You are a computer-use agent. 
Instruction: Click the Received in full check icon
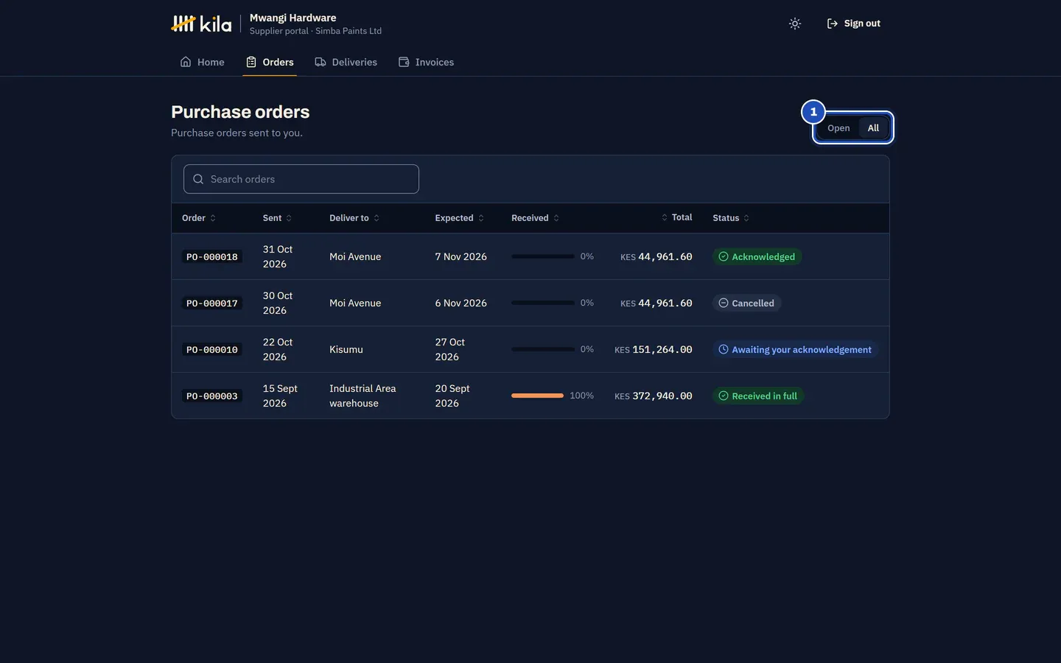tap(724, 396)
